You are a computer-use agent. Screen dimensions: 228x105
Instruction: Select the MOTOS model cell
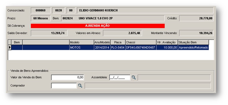(82, 47)
